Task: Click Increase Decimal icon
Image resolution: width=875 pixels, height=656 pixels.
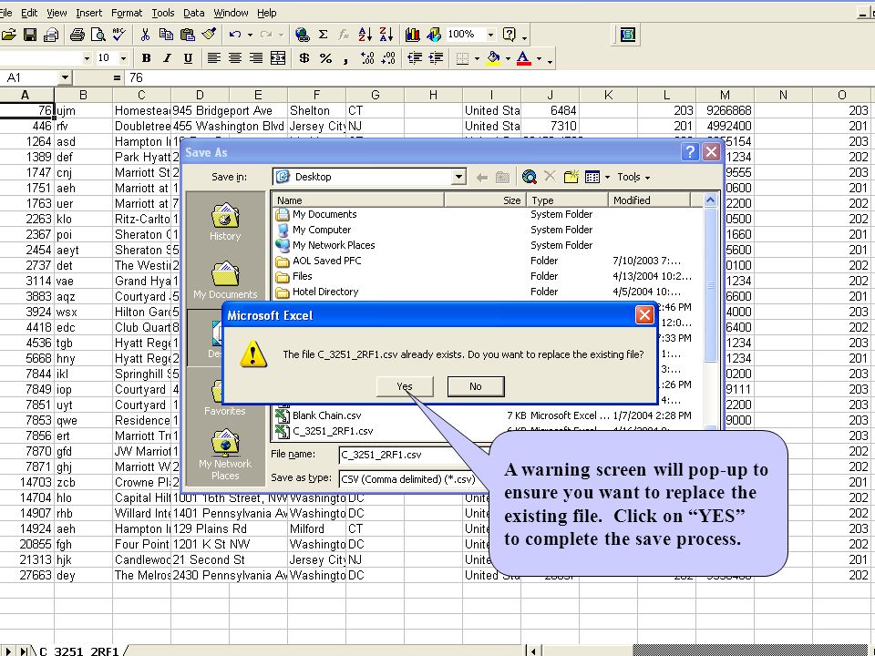Action: (367, 58)
